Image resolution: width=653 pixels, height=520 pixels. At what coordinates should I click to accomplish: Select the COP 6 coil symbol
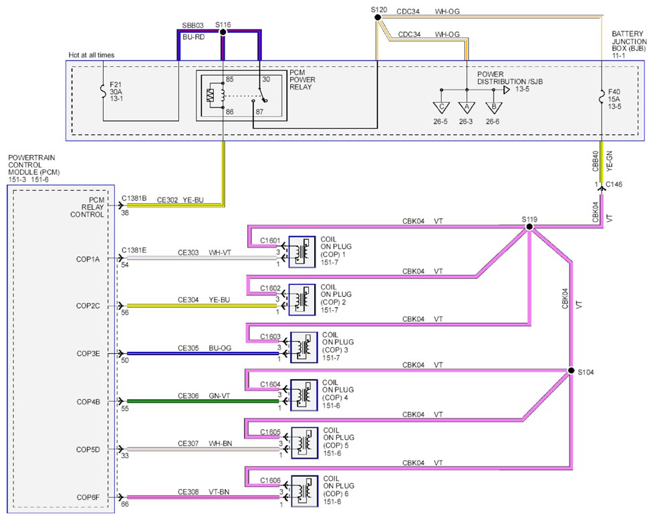(x=304, y=491)
